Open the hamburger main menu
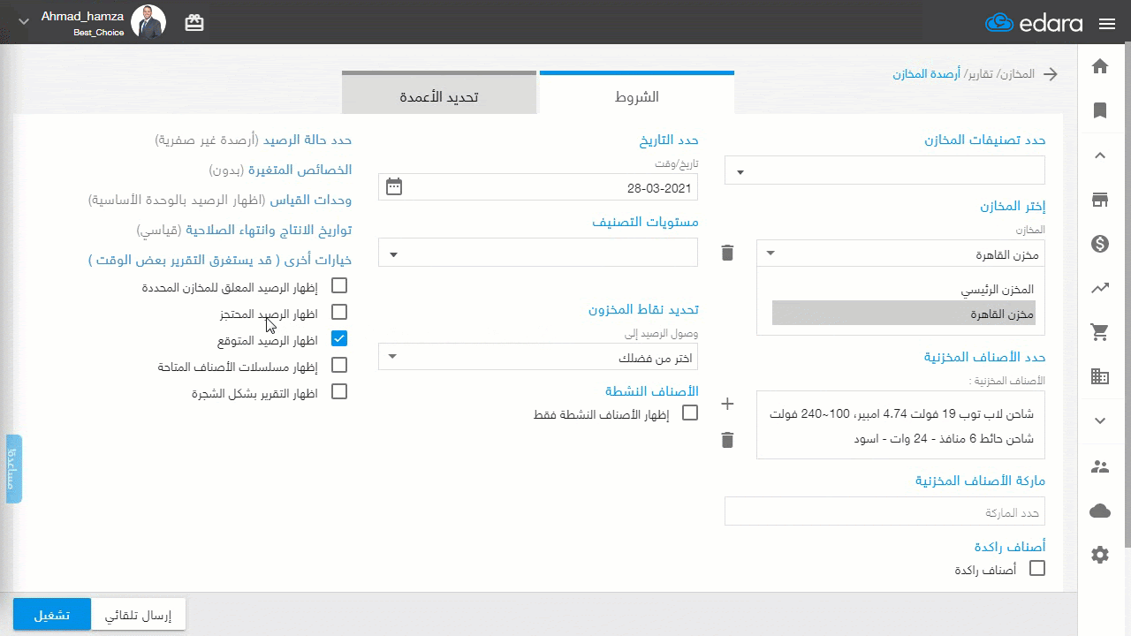Screen dimensions: 1131x636 click(x=1107, y=24)
